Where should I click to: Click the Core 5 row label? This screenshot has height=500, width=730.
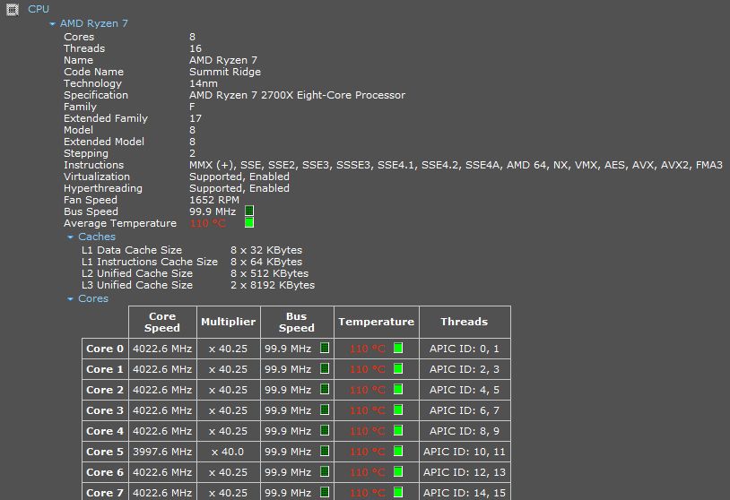point(105,452)
